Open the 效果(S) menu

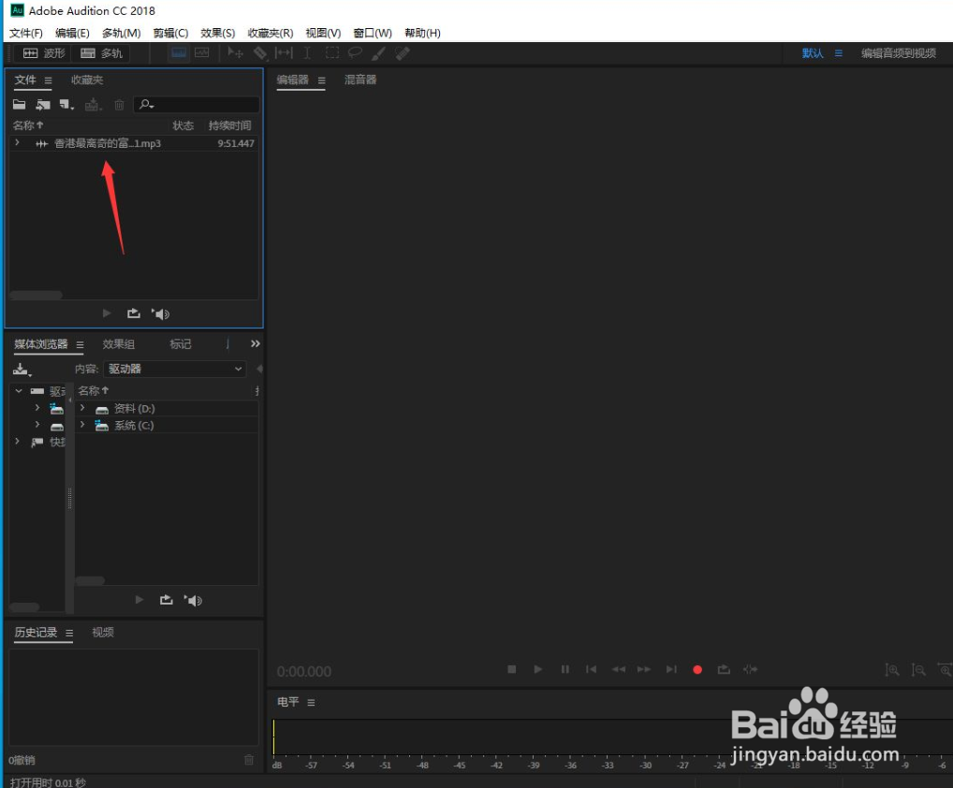[217, 33]
